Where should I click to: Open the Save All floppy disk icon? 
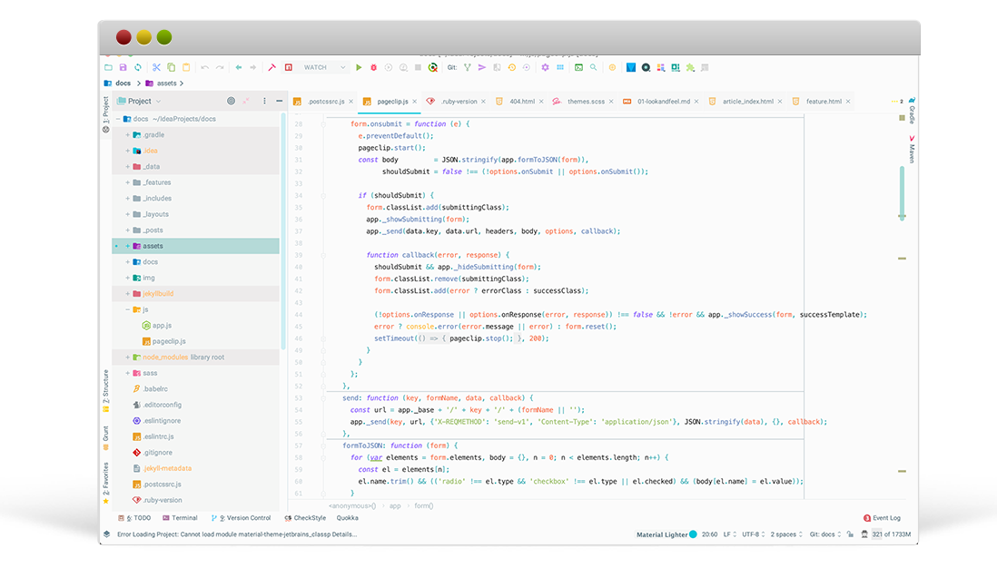click(x=123, y=67)
